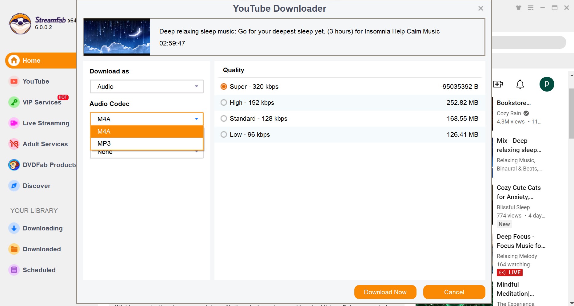
Task: Click the -95035392 B size value
Action: [459, 87]
